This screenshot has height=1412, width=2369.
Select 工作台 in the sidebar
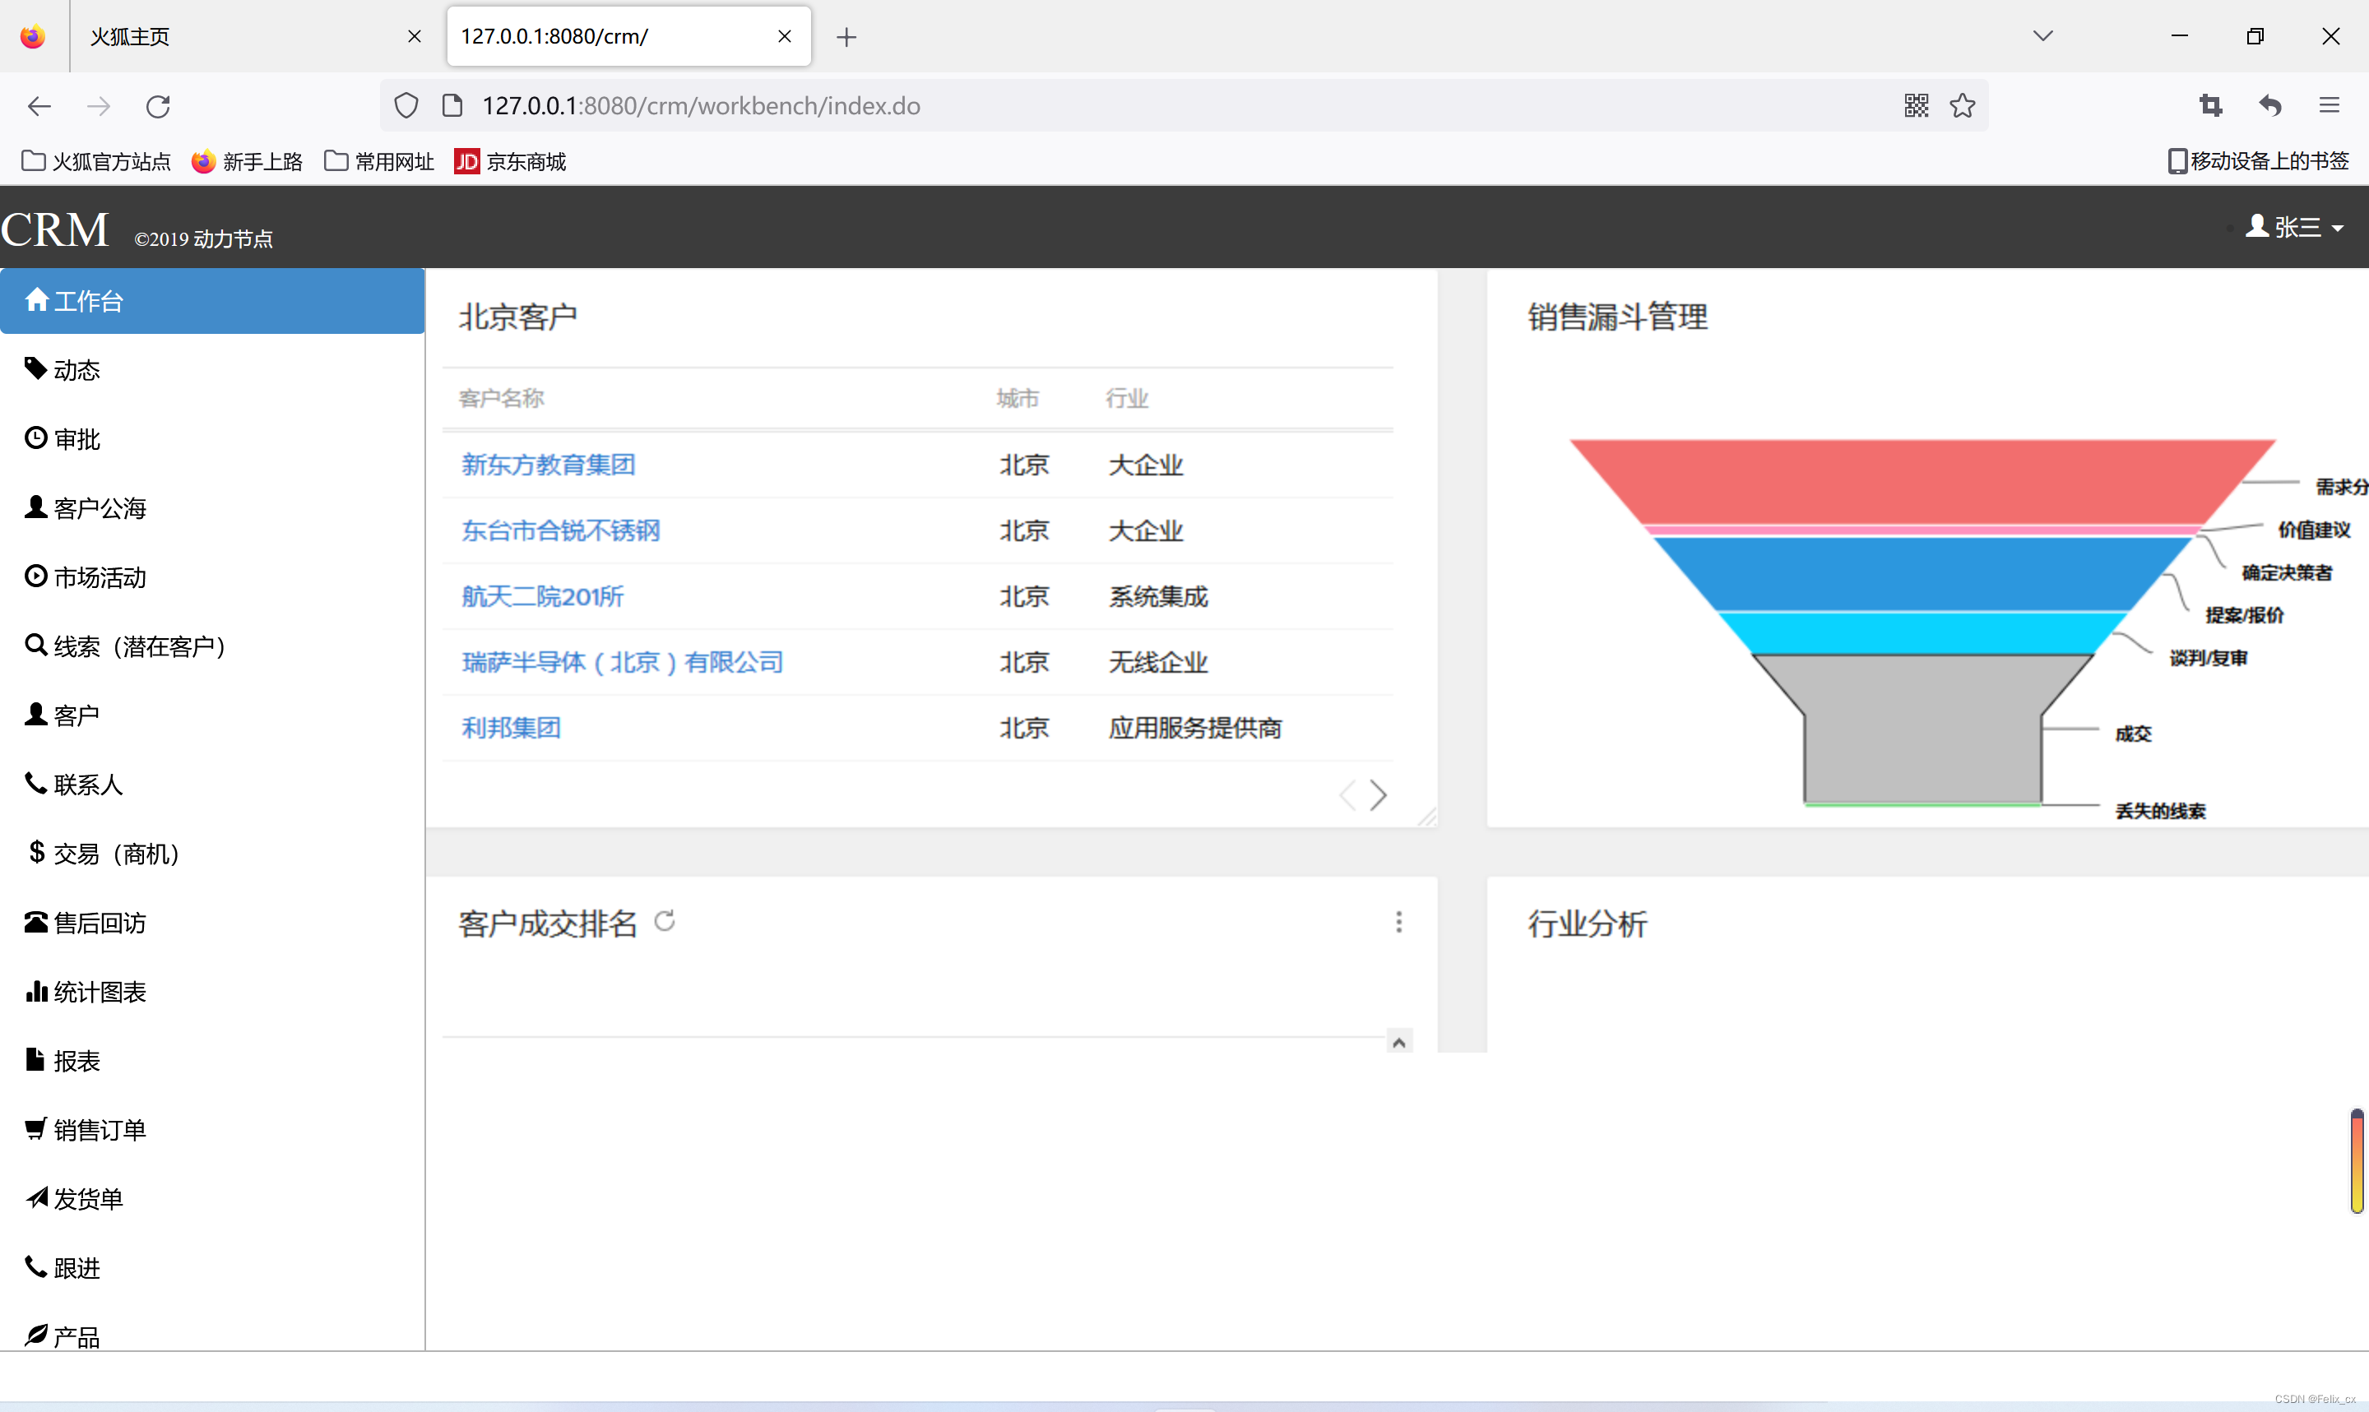pyautogui.click(x=212, y=301)
